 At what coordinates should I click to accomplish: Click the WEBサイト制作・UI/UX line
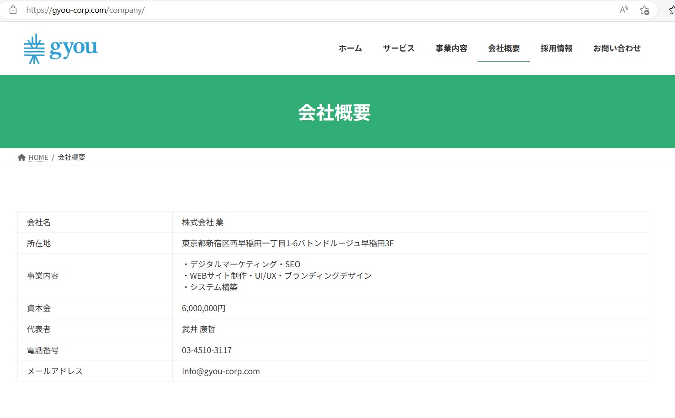(x=277, y=276)
